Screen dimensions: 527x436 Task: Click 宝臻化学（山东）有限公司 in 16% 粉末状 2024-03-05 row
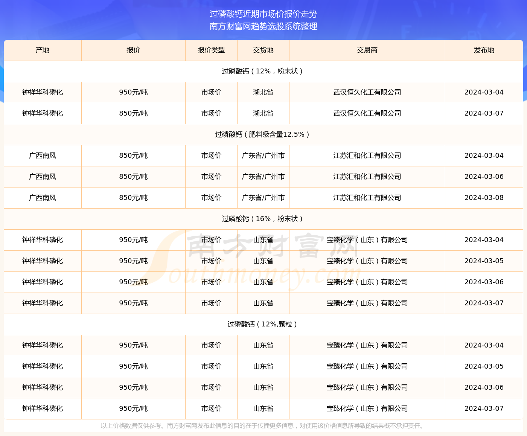[367, 261]
